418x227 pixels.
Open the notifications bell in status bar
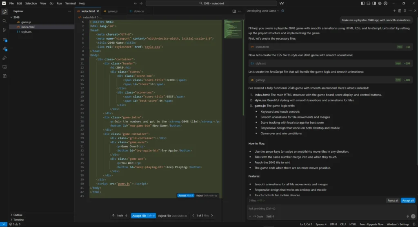coord(414,224)
